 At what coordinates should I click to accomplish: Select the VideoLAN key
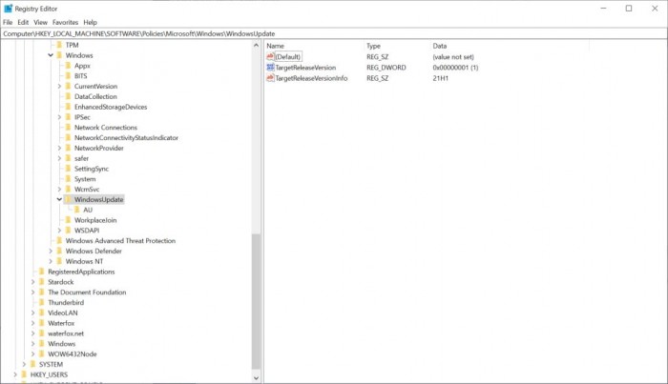coord(63,313)
